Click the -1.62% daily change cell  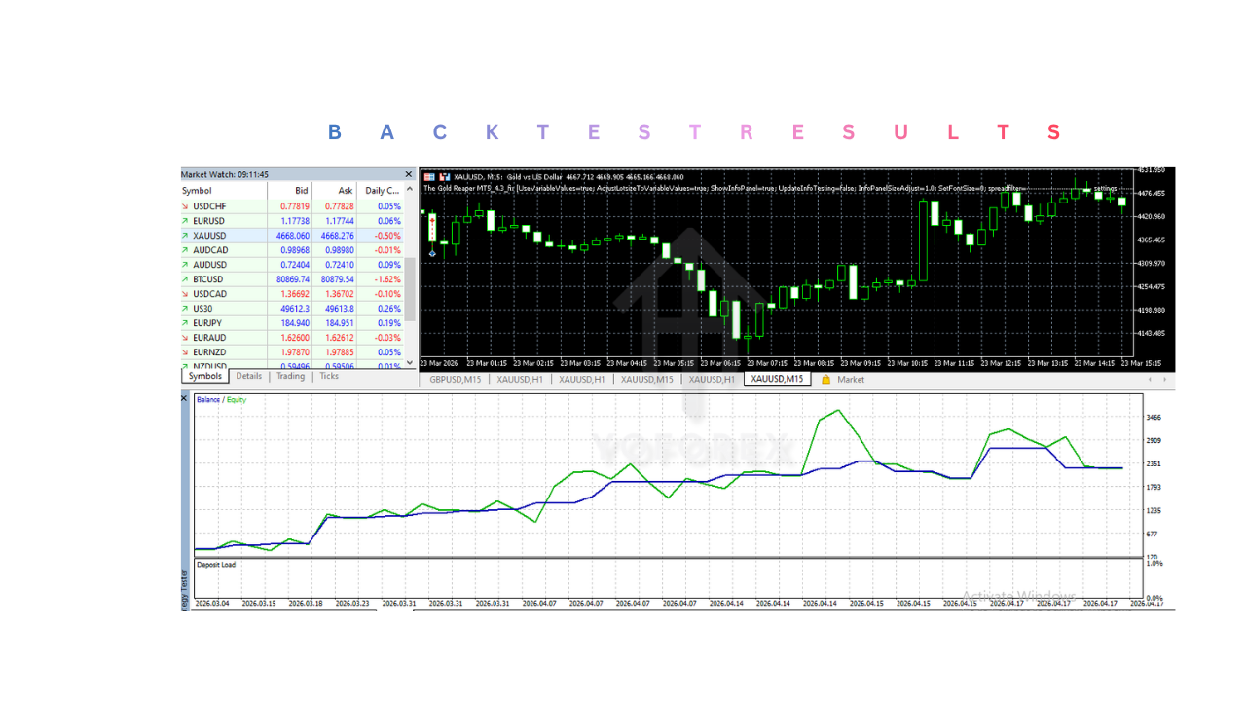388,279
